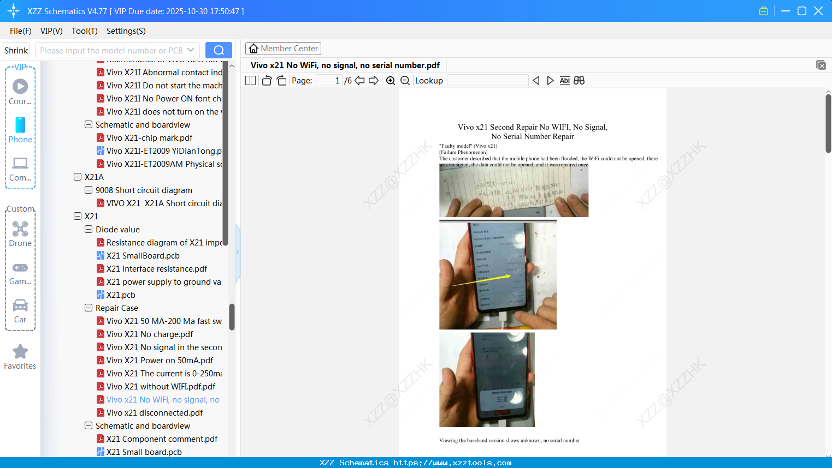
Task: Open the Computer category icon
Action: click(20, 169)
